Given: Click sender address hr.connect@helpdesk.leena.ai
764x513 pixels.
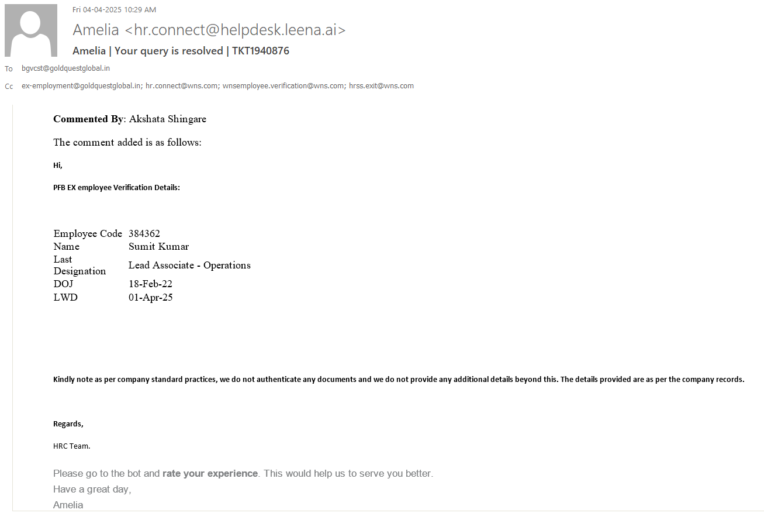Looking at the screenshot, I should click(x=235, y=30).
